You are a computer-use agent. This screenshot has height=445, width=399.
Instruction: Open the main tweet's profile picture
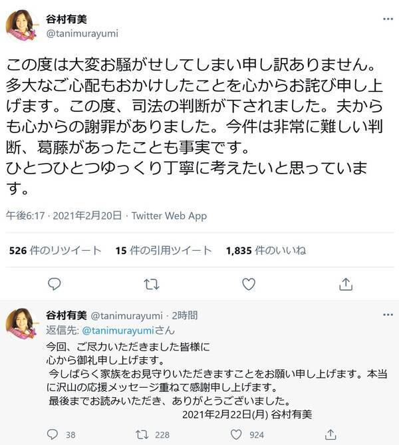pyautogui.click(x=23, y=27)
